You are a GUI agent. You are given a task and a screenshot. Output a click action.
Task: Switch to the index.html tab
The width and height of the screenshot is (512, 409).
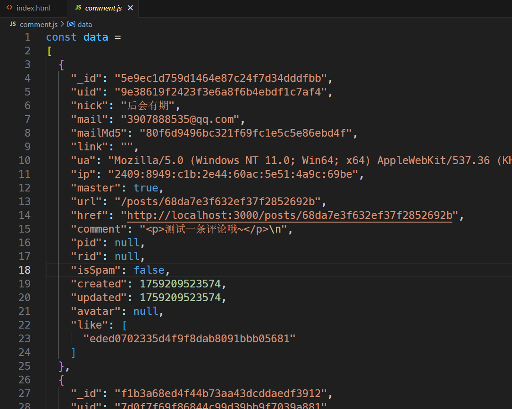pyautogui.click(x=33, y=8)
